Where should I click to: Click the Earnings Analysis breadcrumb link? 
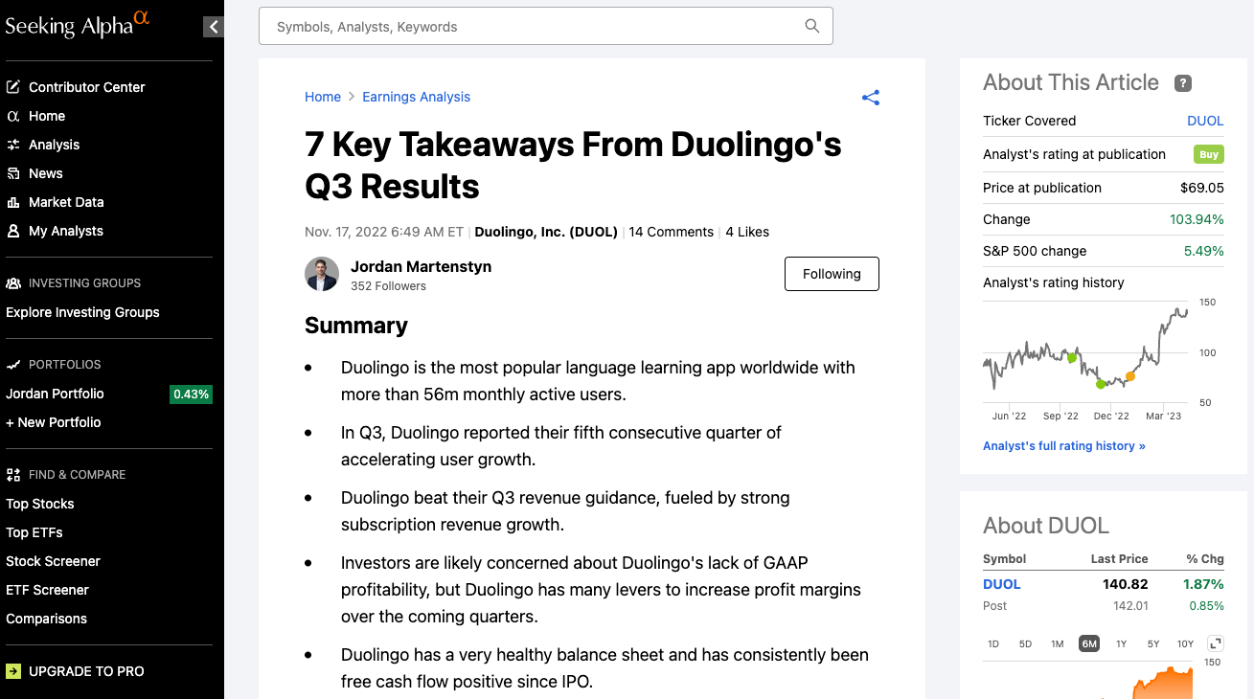pyautogui.click(x=417, y=97)
